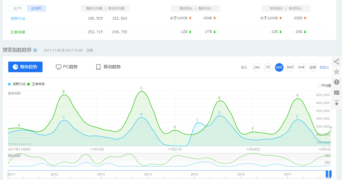
Task: Click the 整体环比 column header
Action: (205, 8)
